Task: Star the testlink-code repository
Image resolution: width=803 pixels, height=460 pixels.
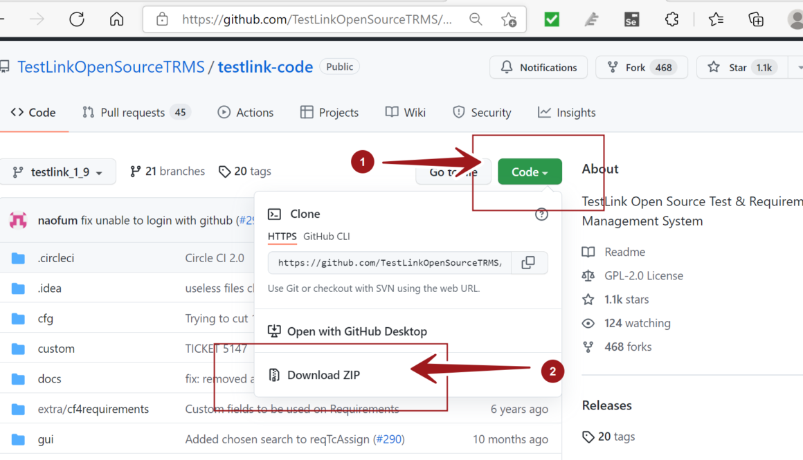Action: coord(729,68)
